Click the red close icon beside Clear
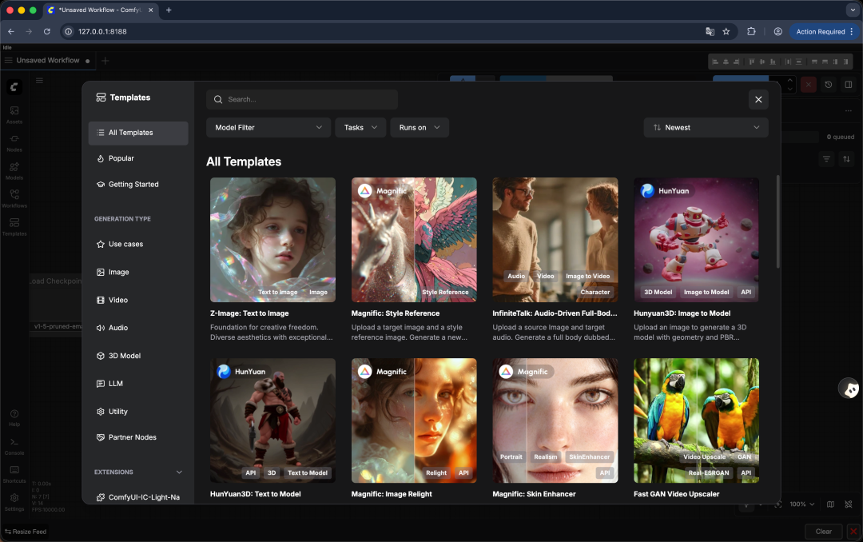The width and height of the screenshot is (863, 542). 853,532
